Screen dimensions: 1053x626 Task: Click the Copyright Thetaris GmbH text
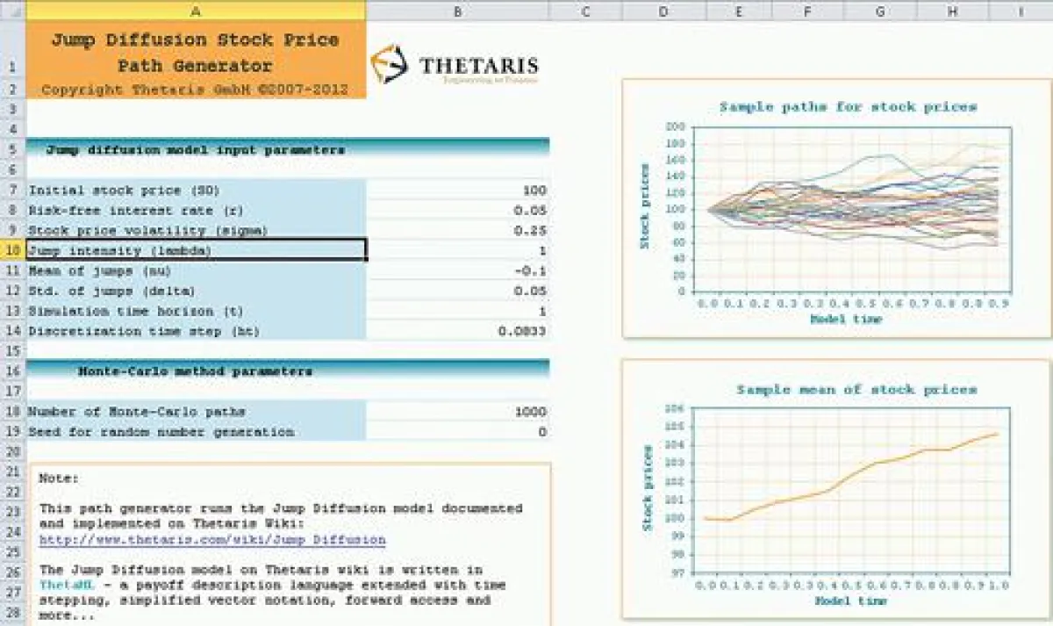[195, 90]
